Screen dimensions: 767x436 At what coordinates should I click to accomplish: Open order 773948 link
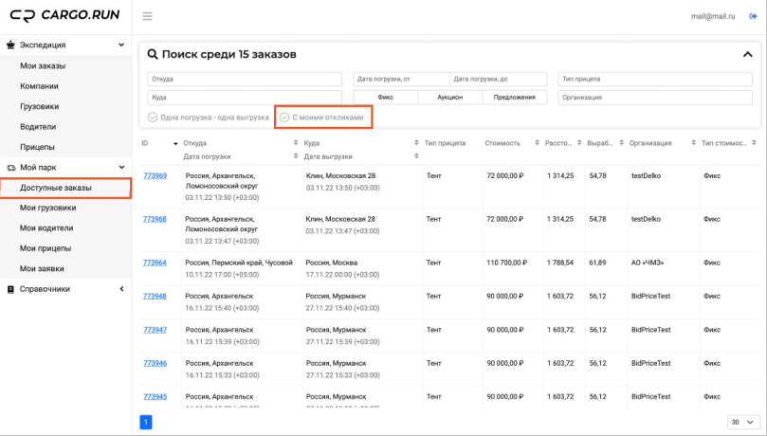pos(155,296)
